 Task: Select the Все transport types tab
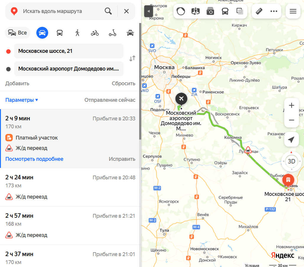[17, 33]
